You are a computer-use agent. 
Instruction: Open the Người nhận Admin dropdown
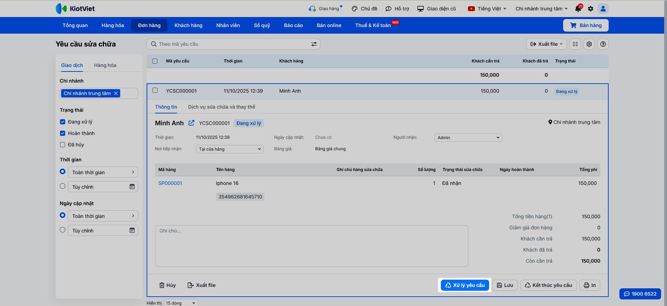tap(468, 138)
